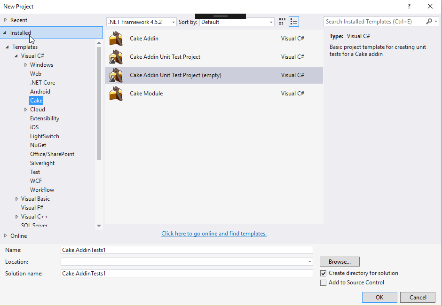Image resolution: width=442 pixels, height=306 pixels.
Task: Expand the Visual C++ tree node
Action: (16, 217)
